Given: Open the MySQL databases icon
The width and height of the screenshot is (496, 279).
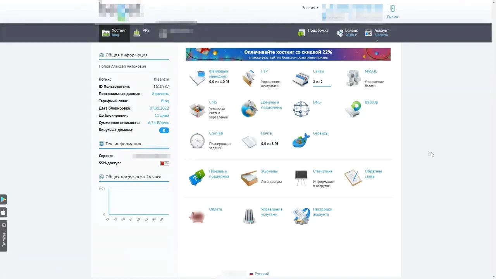Looking at the screenshot, I should pyautogui.click(x=353, y=78).
